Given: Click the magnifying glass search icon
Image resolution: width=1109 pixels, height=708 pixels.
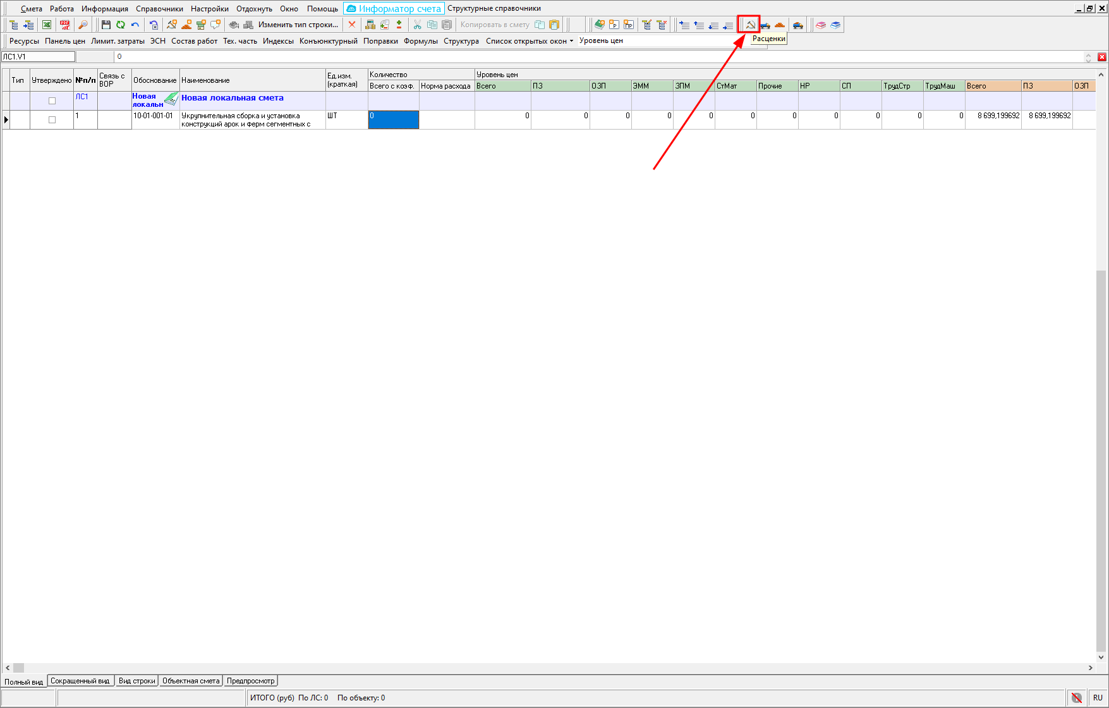Looking at the screenshot, I should (x=83, y=25).
